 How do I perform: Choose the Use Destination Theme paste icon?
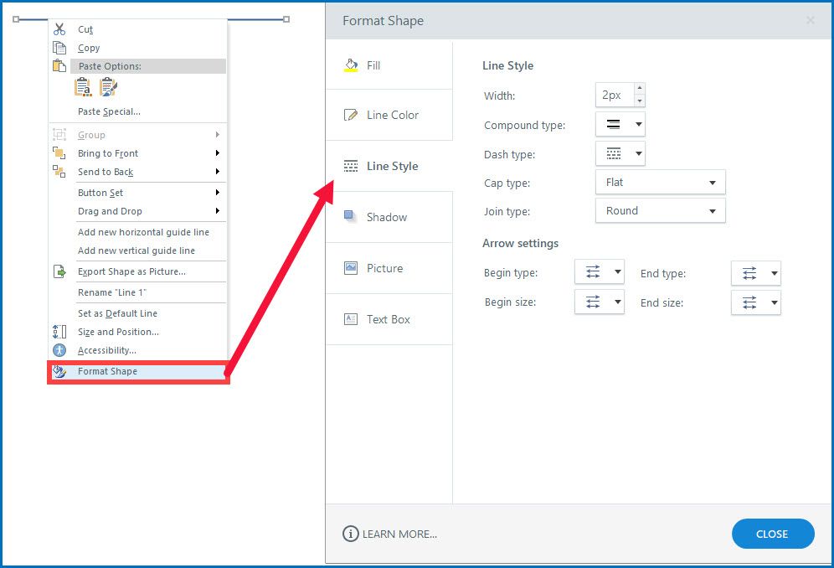[x=108, y=87]
